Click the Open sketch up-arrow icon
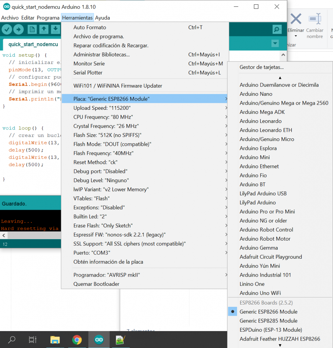Screen dimensions: 333x348 pyautogui.click(x=44, y=30)
